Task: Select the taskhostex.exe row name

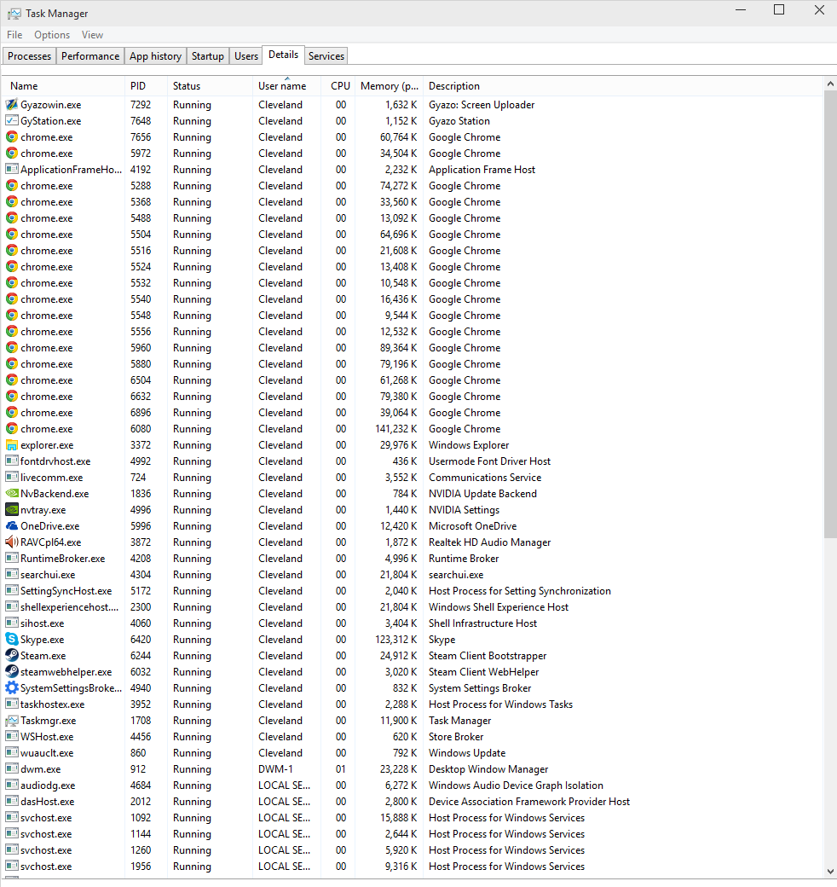Action: coord(53,704)
